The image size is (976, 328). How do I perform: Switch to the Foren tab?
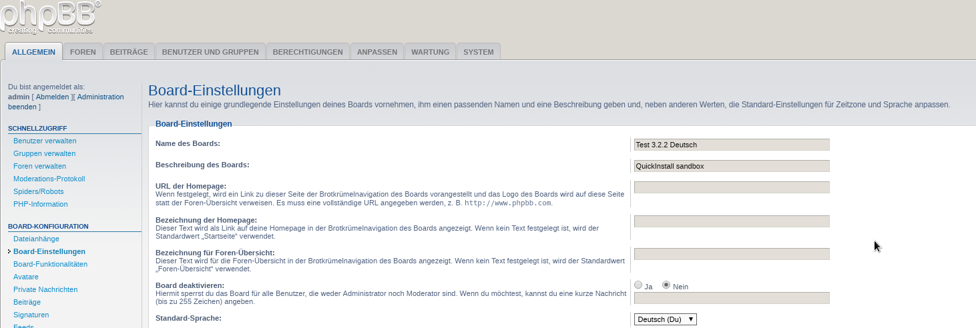[83, 52]
